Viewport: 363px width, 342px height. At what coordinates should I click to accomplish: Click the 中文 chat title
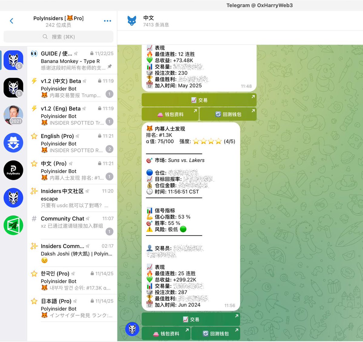click(149, 18)
